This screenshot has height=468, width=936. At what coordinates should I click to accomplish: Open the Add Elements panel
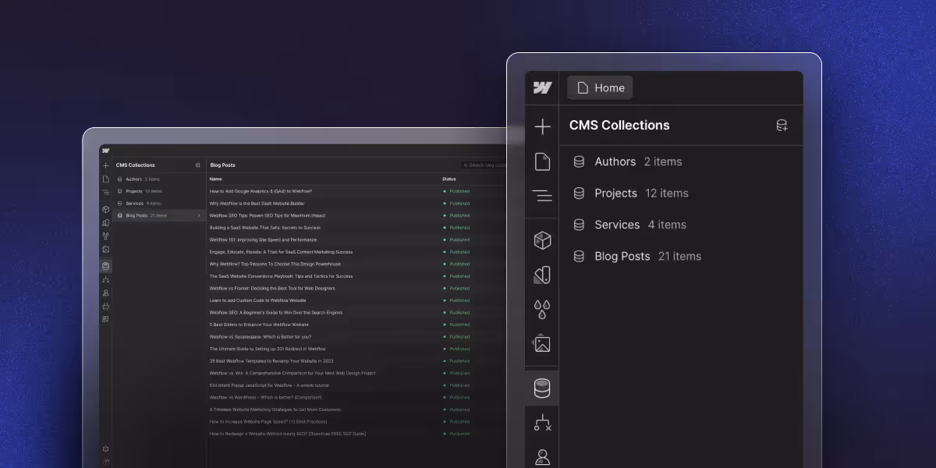point(541,126)
